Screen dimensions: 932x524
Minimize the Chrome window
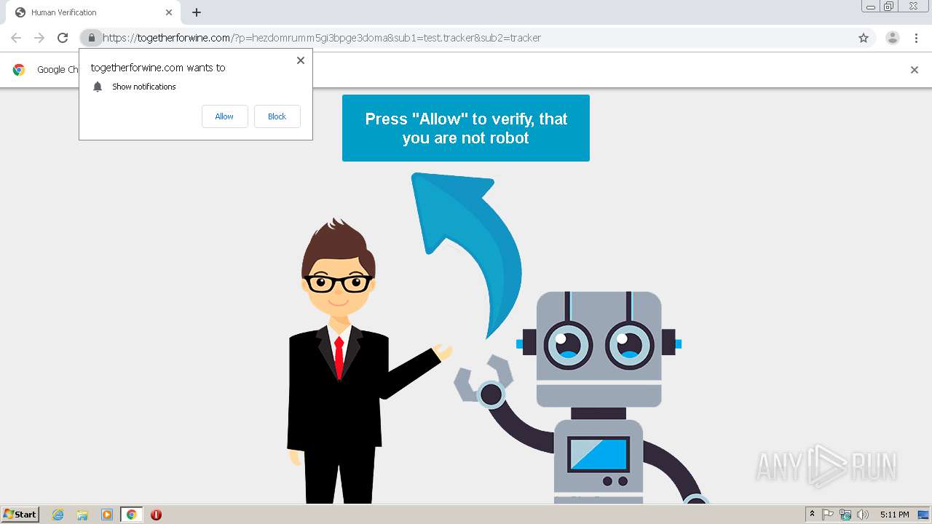coord(871,7)
